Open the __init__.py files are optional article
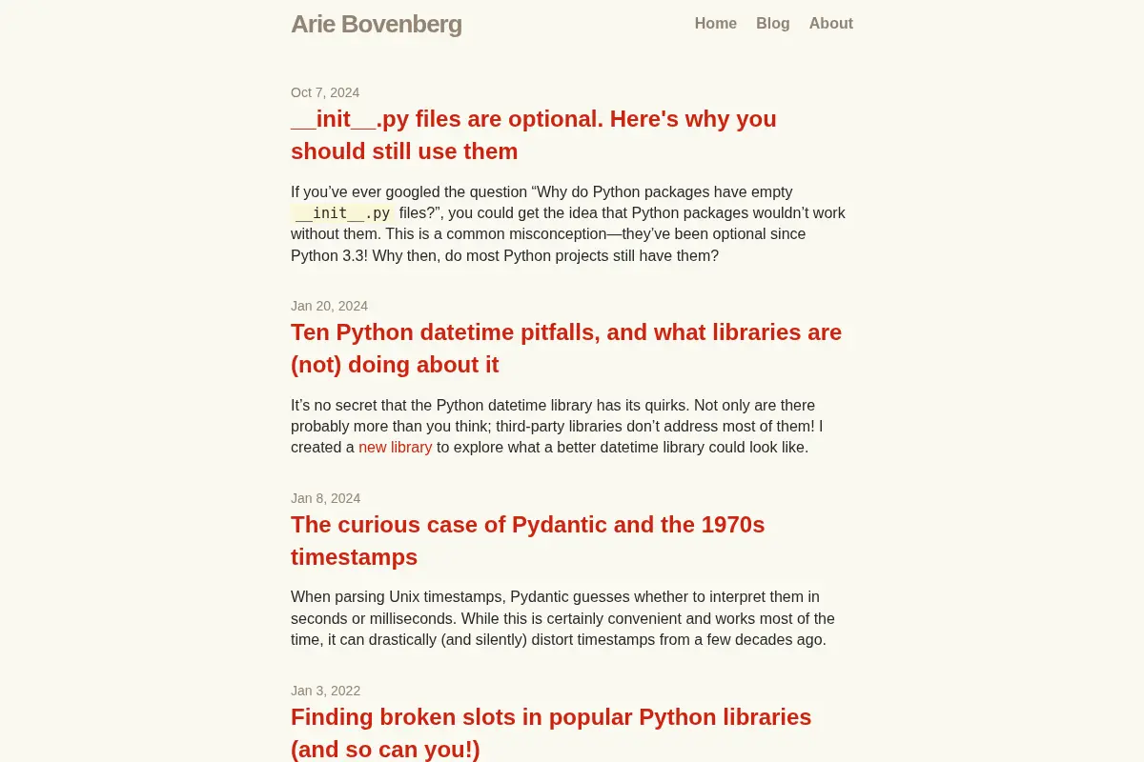The height and width of the screenshot is (762, 1144). (x=534, y=135)
